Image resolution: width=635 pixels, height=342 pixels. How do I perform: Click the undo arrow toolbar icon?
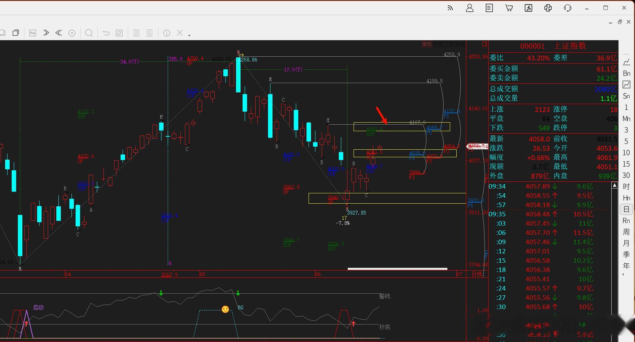(x=106, y=33)
